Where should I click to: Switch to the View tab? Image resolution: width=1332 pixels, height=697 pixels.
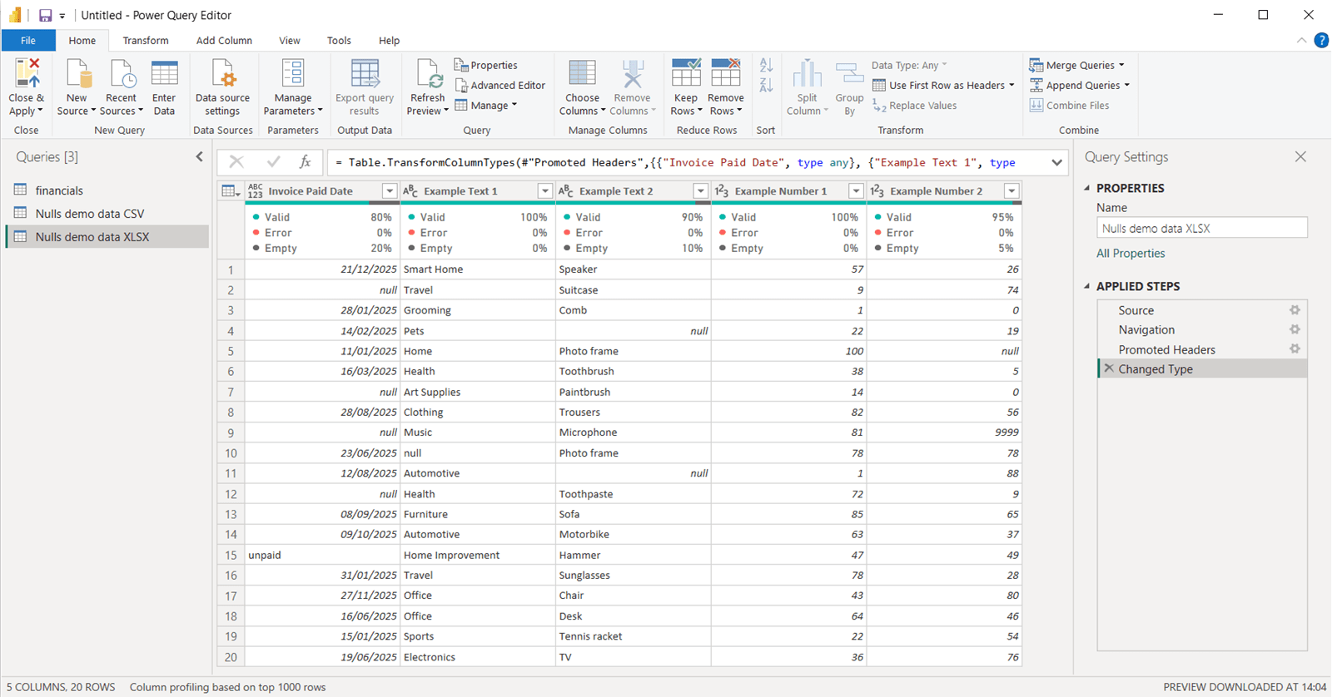click(290, 40)
